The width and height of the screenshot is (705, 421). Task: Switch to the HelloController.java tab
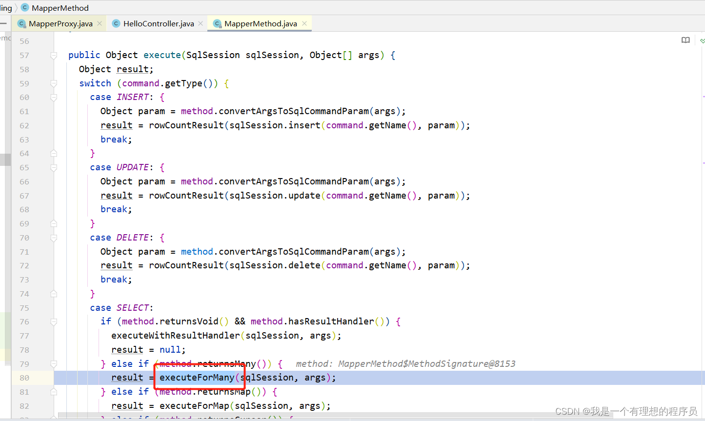[x=158, y=23]
